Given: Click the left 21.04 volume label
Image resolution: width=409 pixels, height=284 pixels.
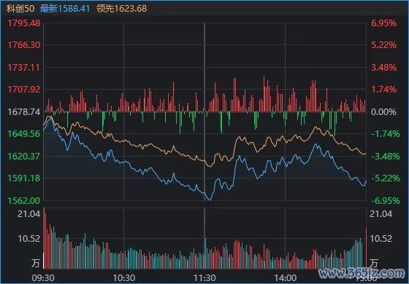Looking at the screenshot, I should click(x=29, y=214).
